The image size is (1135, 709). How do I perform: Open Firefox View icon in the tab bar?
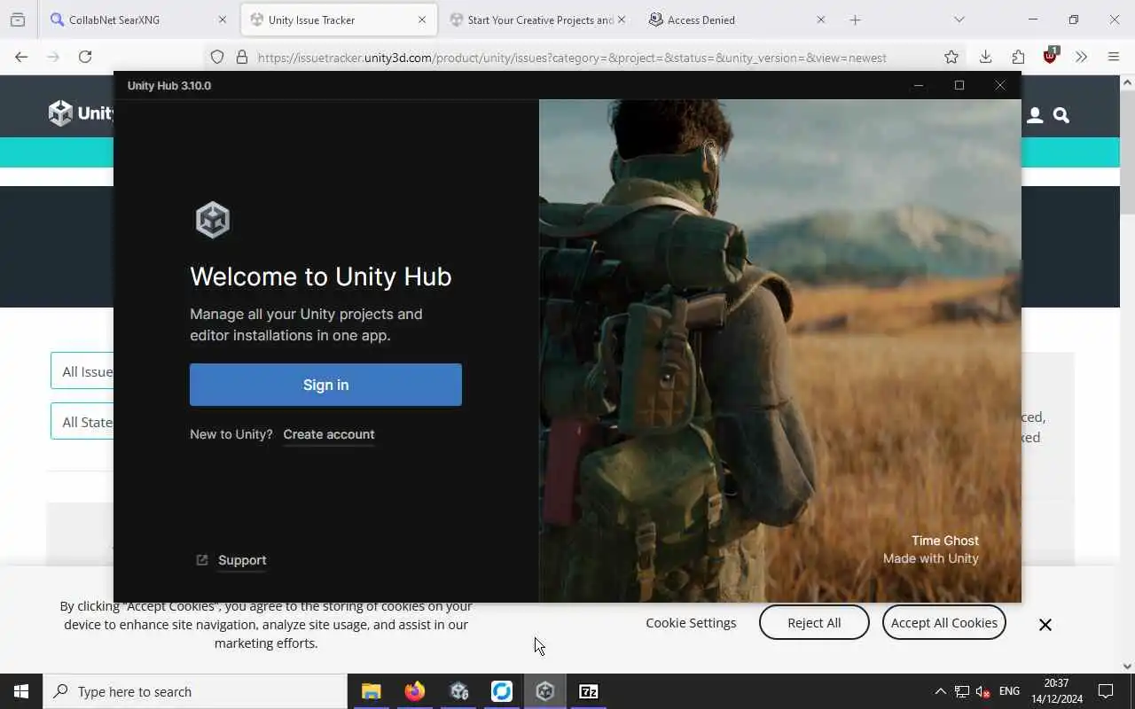[x=18, y=19]
